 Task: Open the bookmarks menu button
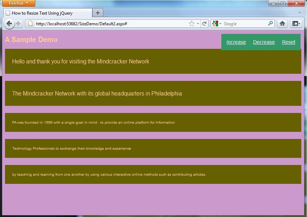pyautogui.click(x=296, y=24)
